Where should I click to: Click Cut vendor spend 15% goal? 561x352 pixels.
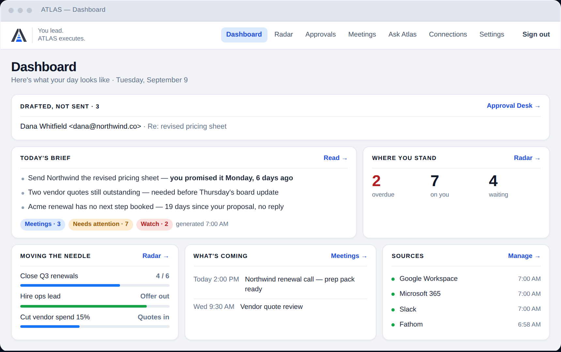pos(55,317)
